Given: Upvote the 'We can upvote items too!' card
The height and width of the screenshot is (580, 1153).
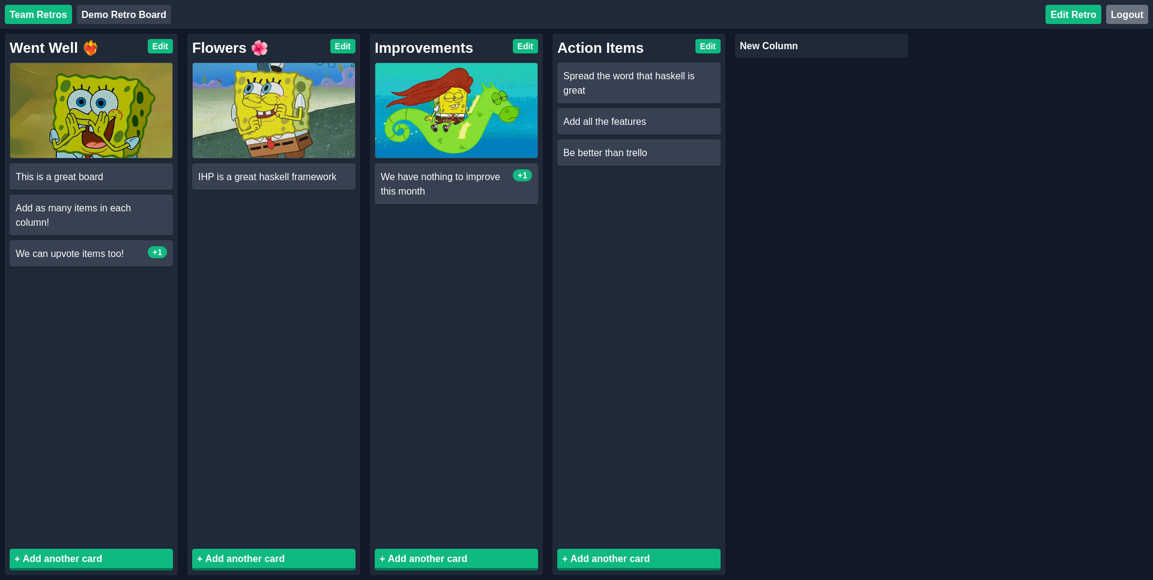Looking at the screenshot, I should pos(157,252).
